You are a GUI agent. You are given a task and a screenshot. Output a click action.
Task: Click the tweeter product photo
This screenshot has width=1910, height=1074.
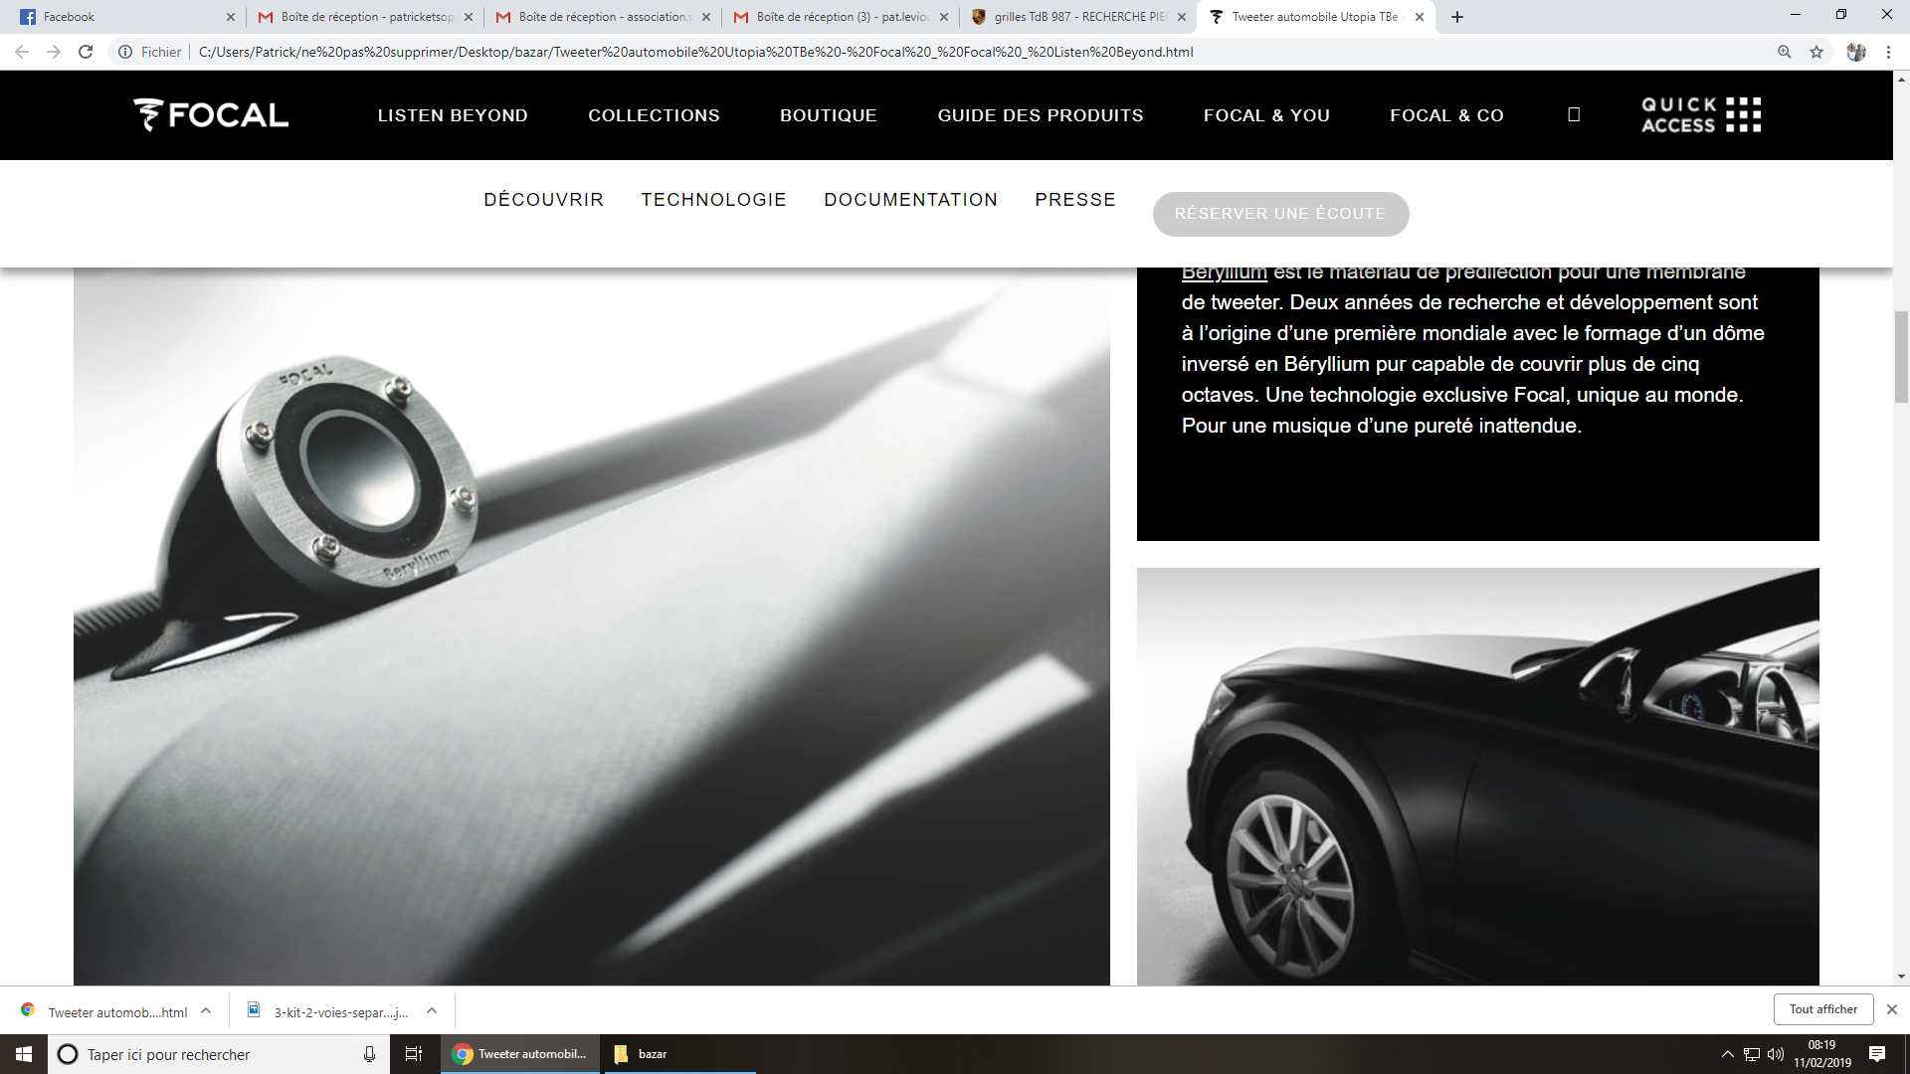tap(591, 626)
